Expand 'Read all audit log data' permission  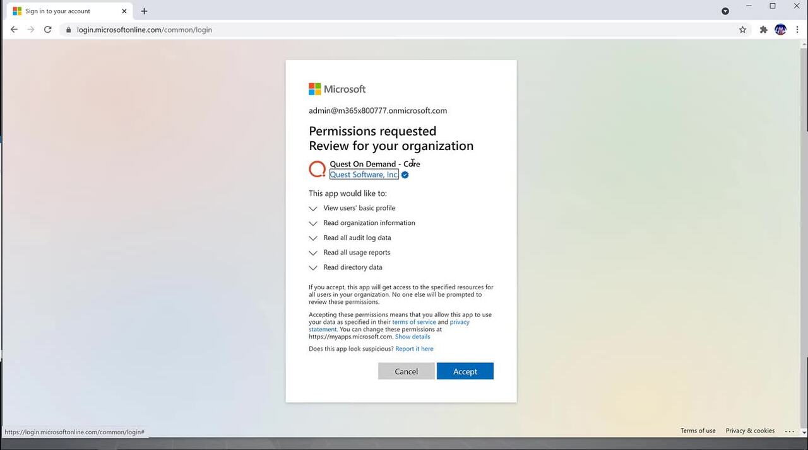click(312, 238)
